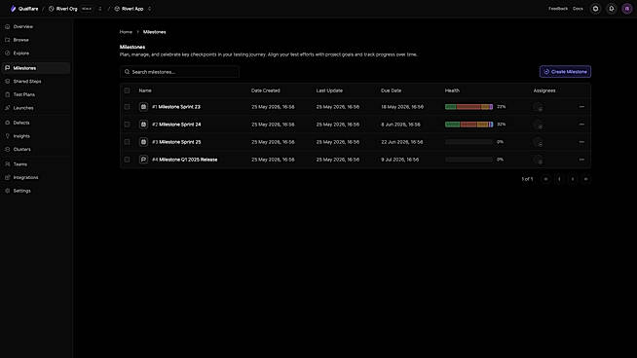The image size is (637, 358).
Task: Open more-actions menu for Q1 2025 Release
Action: pyautogui.click(x=581, y=160)
